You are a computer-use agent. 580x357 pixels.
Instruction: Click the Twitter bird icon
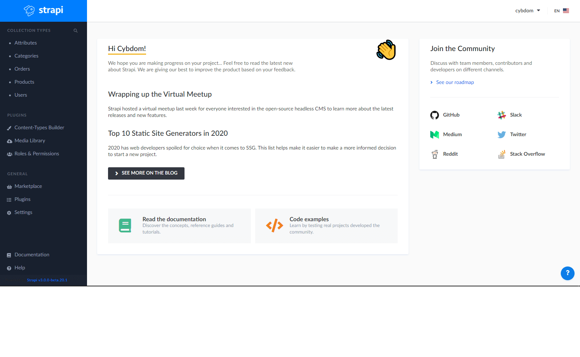[x=502, y=135]
